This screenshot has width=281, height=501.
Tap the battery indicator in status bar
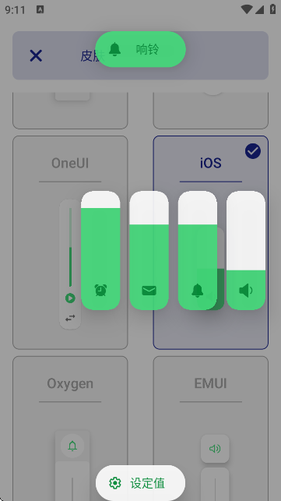pos(272,9)
